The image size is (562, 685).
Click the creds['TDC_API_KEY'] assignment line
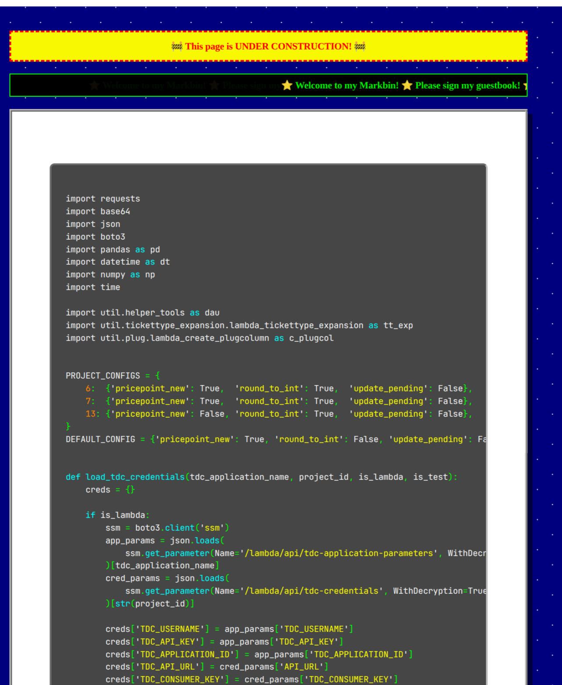point(225,642)
